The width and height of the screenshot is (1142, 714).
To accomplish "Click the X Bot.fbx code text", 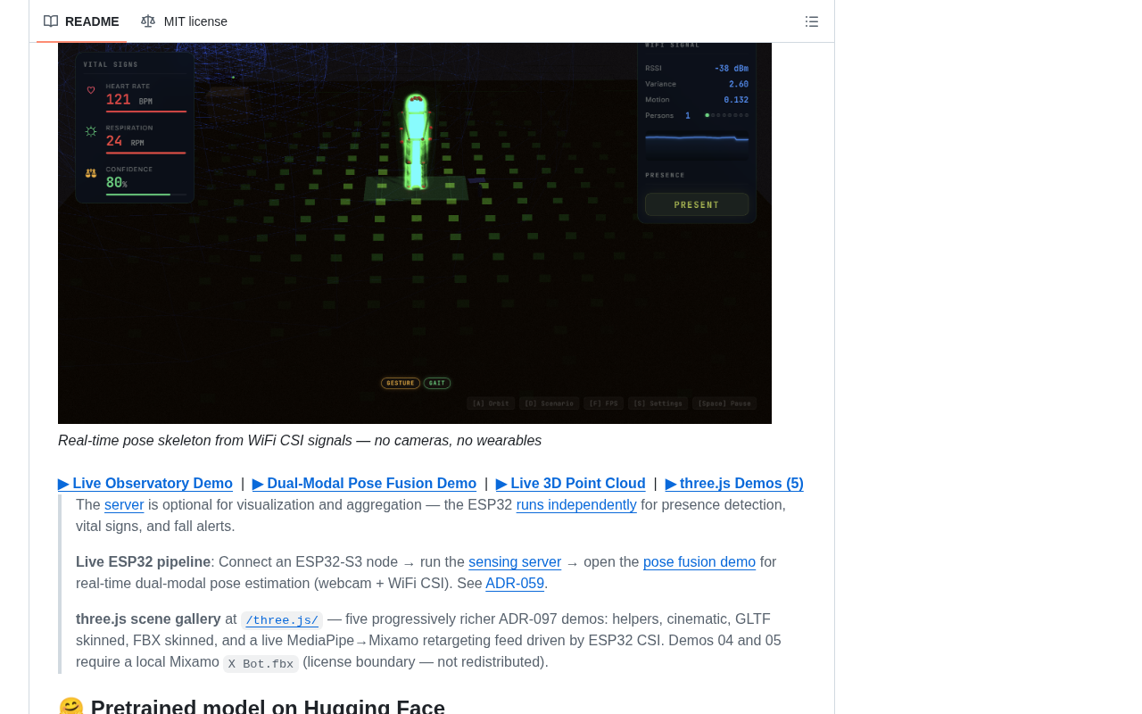I will tap(261, 664).
